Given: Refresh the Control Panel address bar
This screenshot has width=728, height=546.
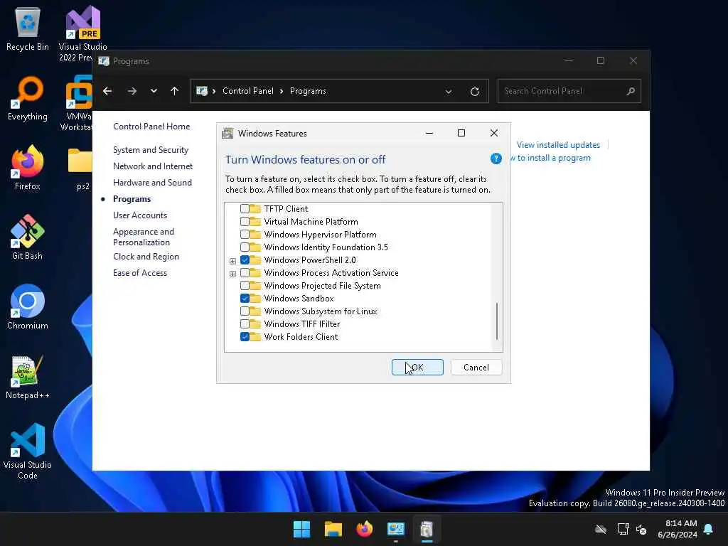Looking at the screenshot, I should pos(474,92).
